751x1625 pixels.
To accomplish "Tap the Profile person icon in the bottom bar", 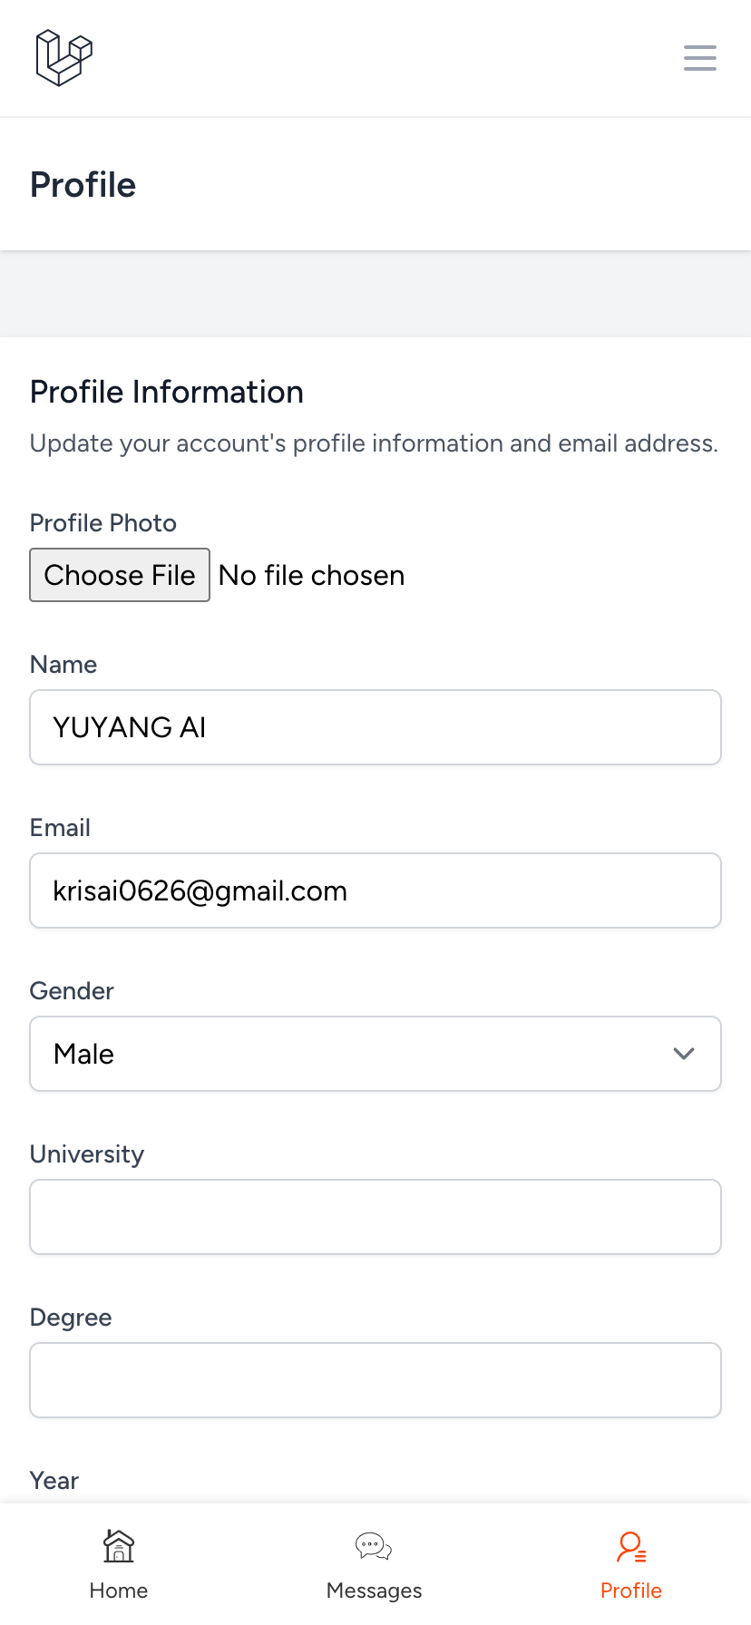I will [631, 1546].
